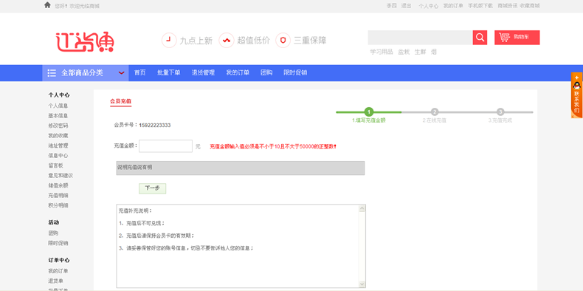Click the 超值低价 slogan text
Screen dimensions: 583x291
(x=254, y=41)
